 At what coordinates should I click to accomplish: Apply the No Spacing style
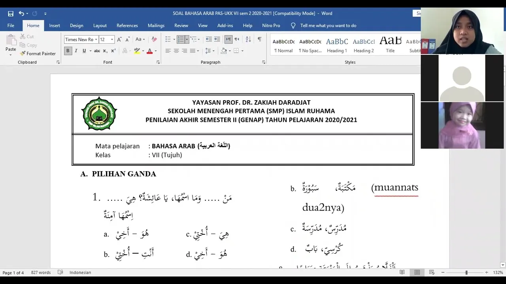[x=310, y=45]
